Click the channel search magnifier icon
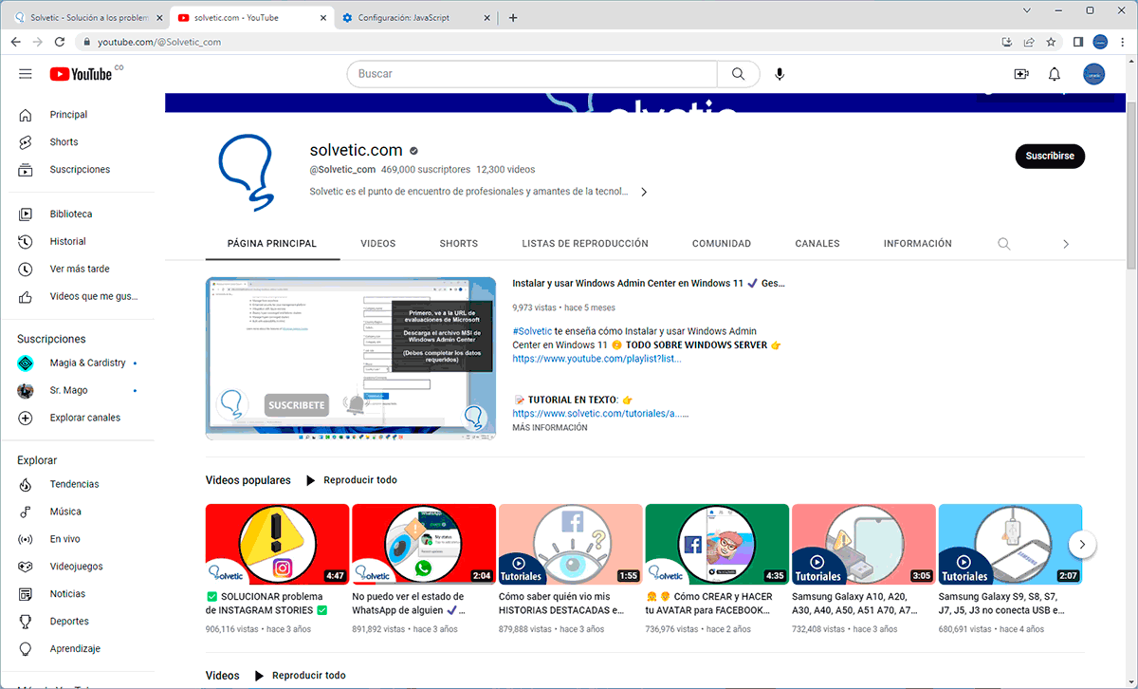 (x=1003, y=244)
